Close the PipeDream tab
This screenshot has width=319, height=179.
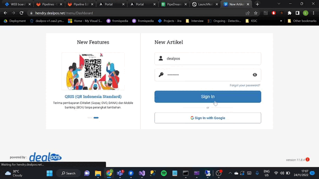coord(185,4)
